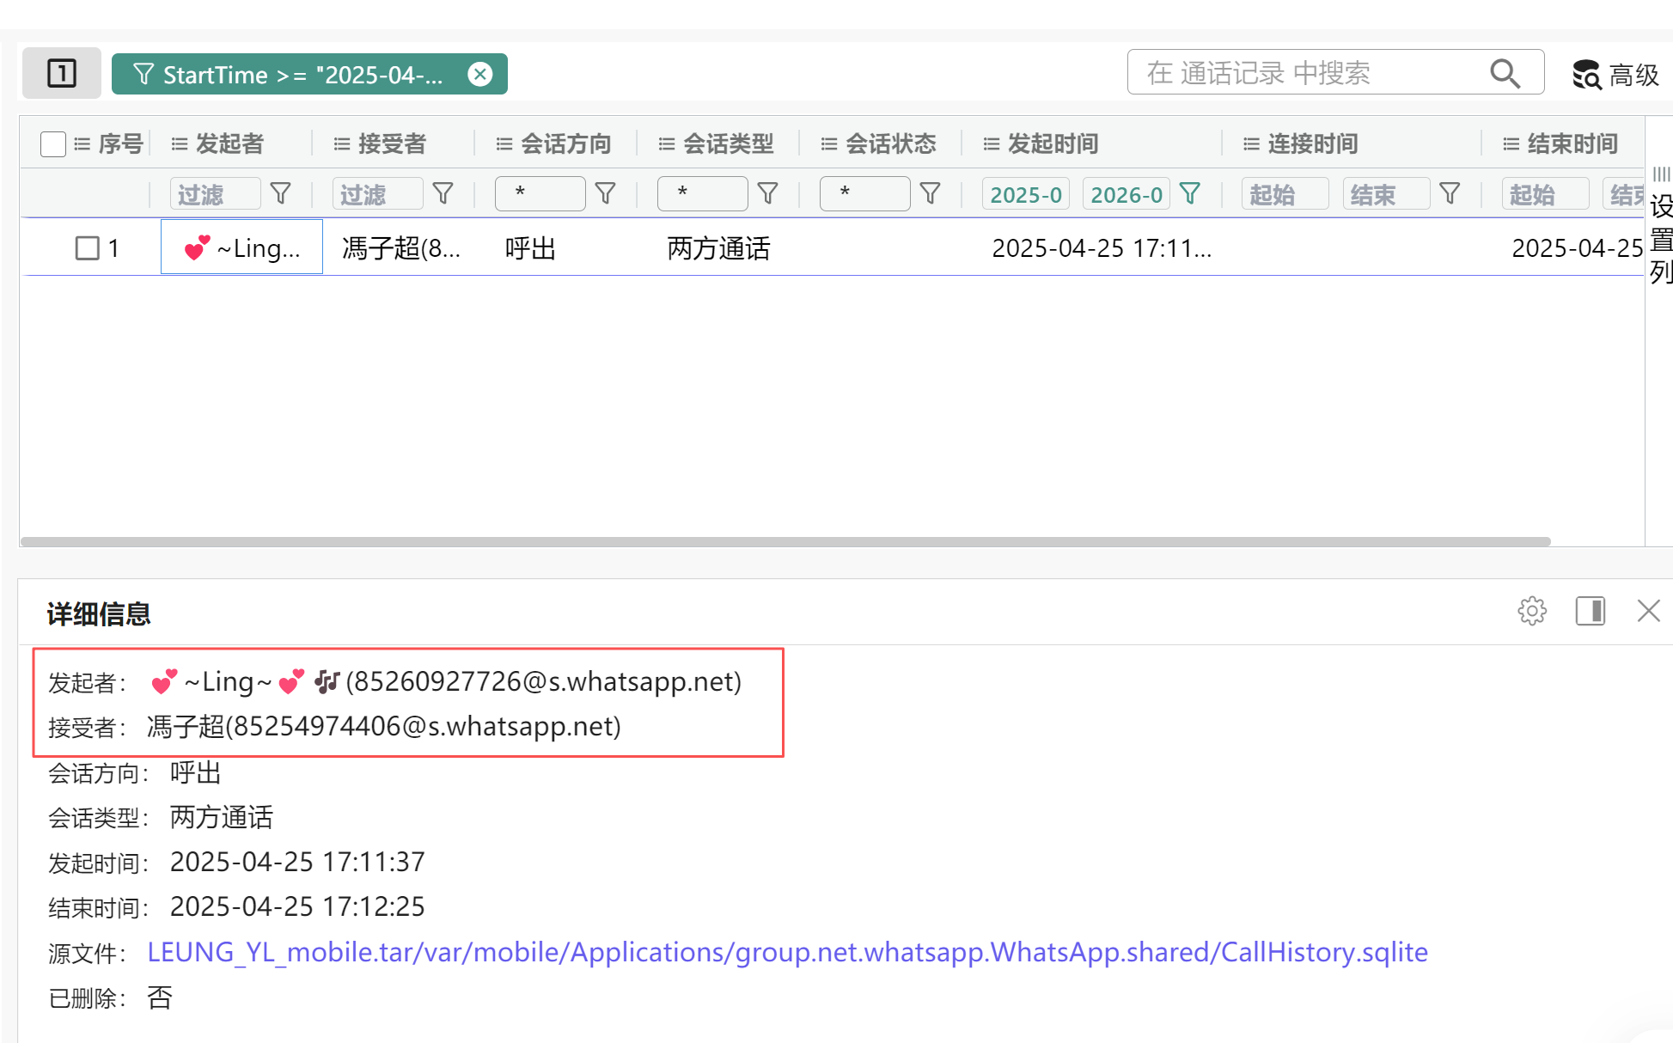
Task: Sort by 发起时间 column header
Action: pos(1053,143)
